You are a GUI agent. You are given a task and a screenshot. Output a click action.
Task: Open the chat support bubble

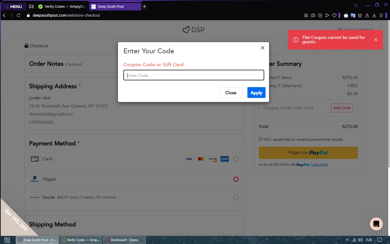pyautogui.click(x=376, y=224)
